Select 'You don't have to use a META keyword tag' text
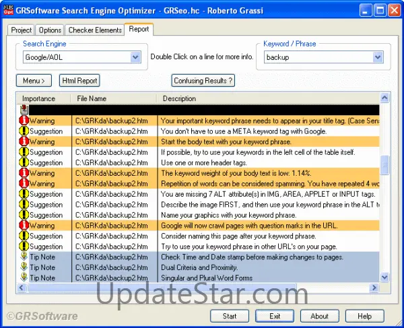This screenshot has width=404, height=328. pos(244,131)
